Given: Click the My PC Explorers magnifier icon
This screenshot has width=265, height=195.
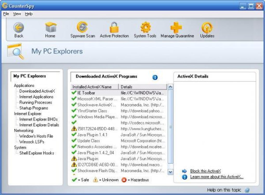Looking at the screenshot, I should [x=16, y=51].
